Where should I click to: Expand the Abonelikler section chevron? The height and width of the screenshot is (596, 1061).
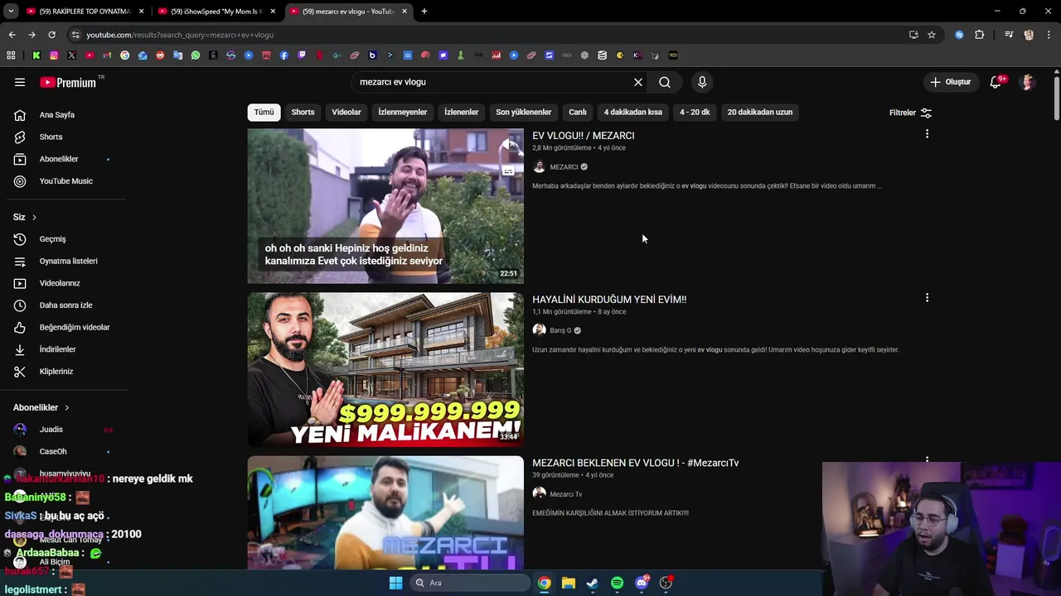[66, 407]
